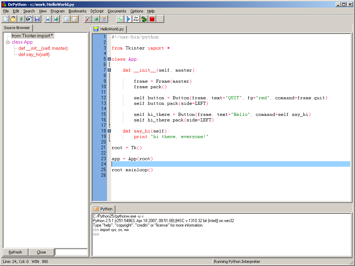
Task: Run the program with the blue play icon
Action: [x=128, y=19]
